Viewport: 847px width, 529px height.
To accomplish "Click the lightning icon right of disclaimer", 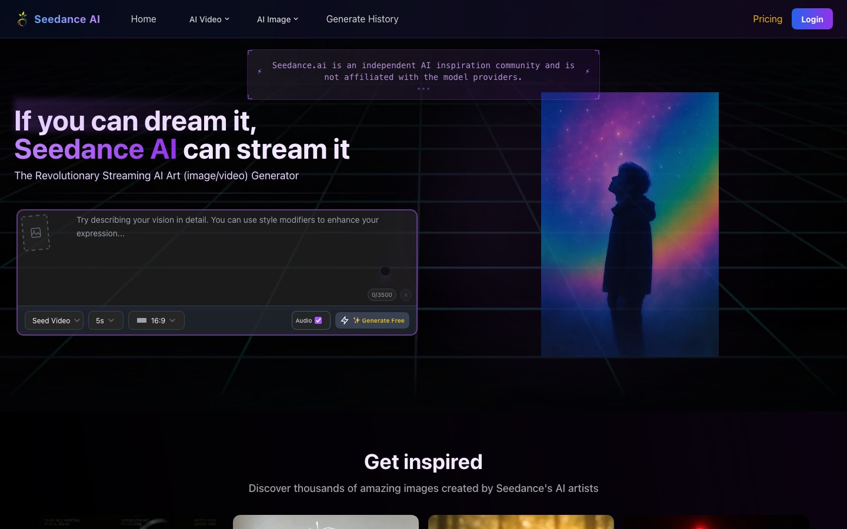I will (587, 71).
